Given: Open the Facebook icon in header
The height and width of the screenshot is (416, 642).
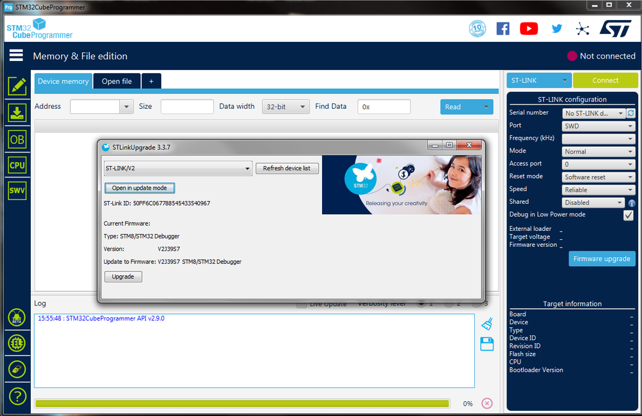Looking at the screenshot, I should (x=503, y=29).
